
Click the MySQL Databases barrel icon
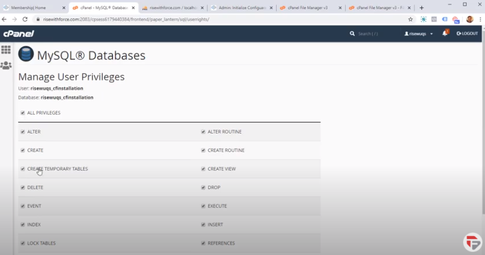(x=26, y=55)
